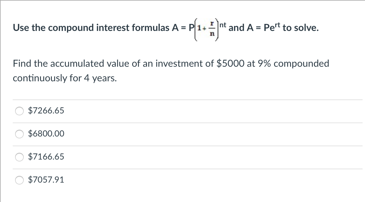Click the third answer row

tap(121, 157)
